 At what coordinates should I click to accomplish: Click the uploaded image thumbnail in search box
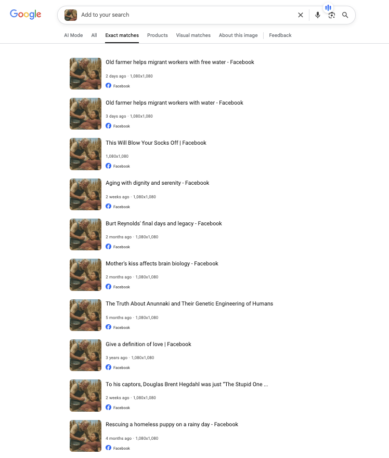(71, 15)
